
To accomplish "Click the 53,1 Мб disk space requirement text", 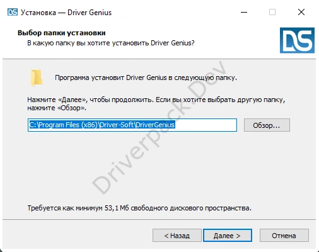I will click(139, 208).
